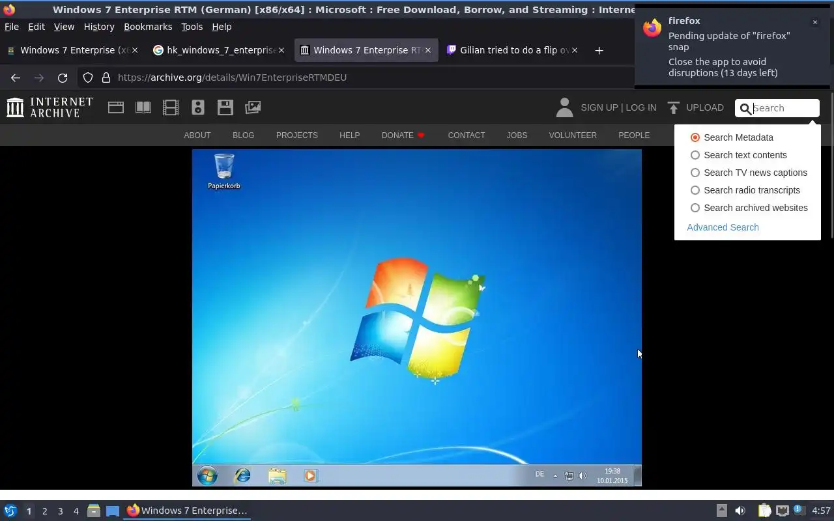
Task: Click the LOG IN link
Action: (x=641, y=107)
